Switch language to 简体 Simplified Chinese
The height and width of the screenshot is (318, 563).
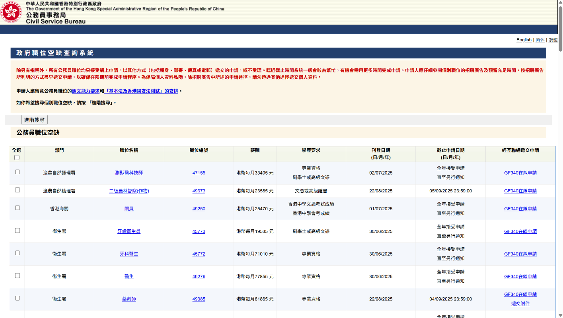[540, 40]
